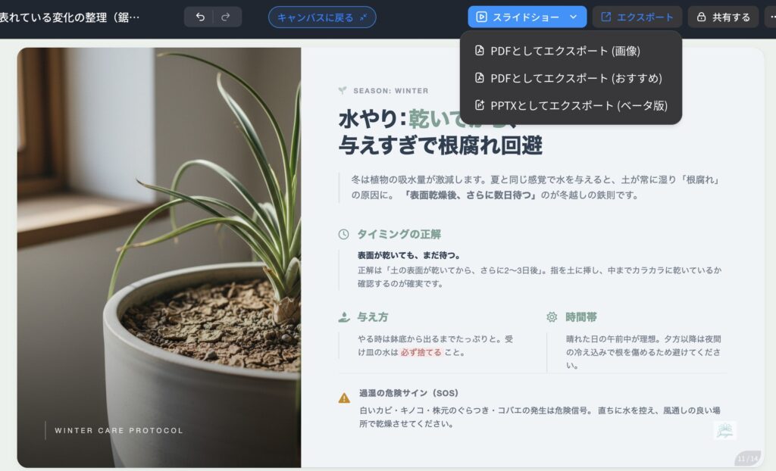Screen dimensions: 776x471
Task: Click the potted plant photo on slide
Action: 159,257
